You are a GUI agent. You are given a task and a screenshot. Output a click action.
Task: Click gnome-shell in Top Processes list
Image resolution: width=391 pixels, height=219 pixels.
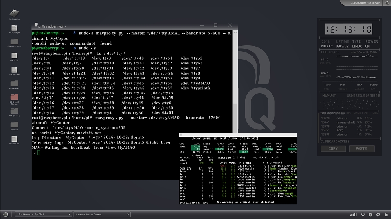[346, 122]
